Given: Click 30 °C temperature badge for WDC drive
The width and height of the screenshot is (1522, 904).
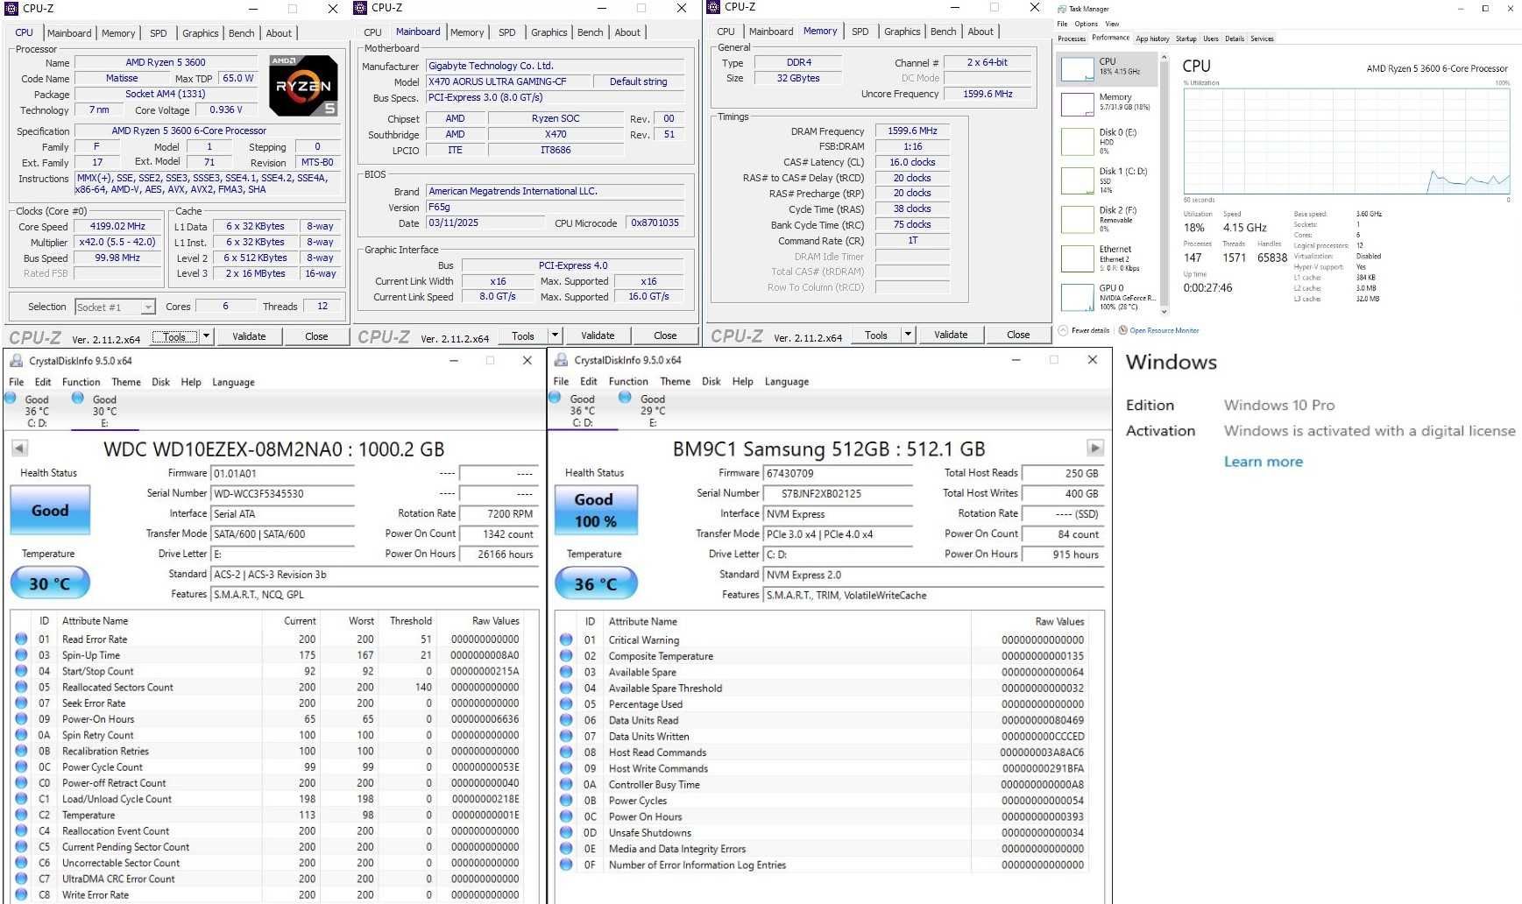Looking at the screenshot, I should (x=50, y=583).
